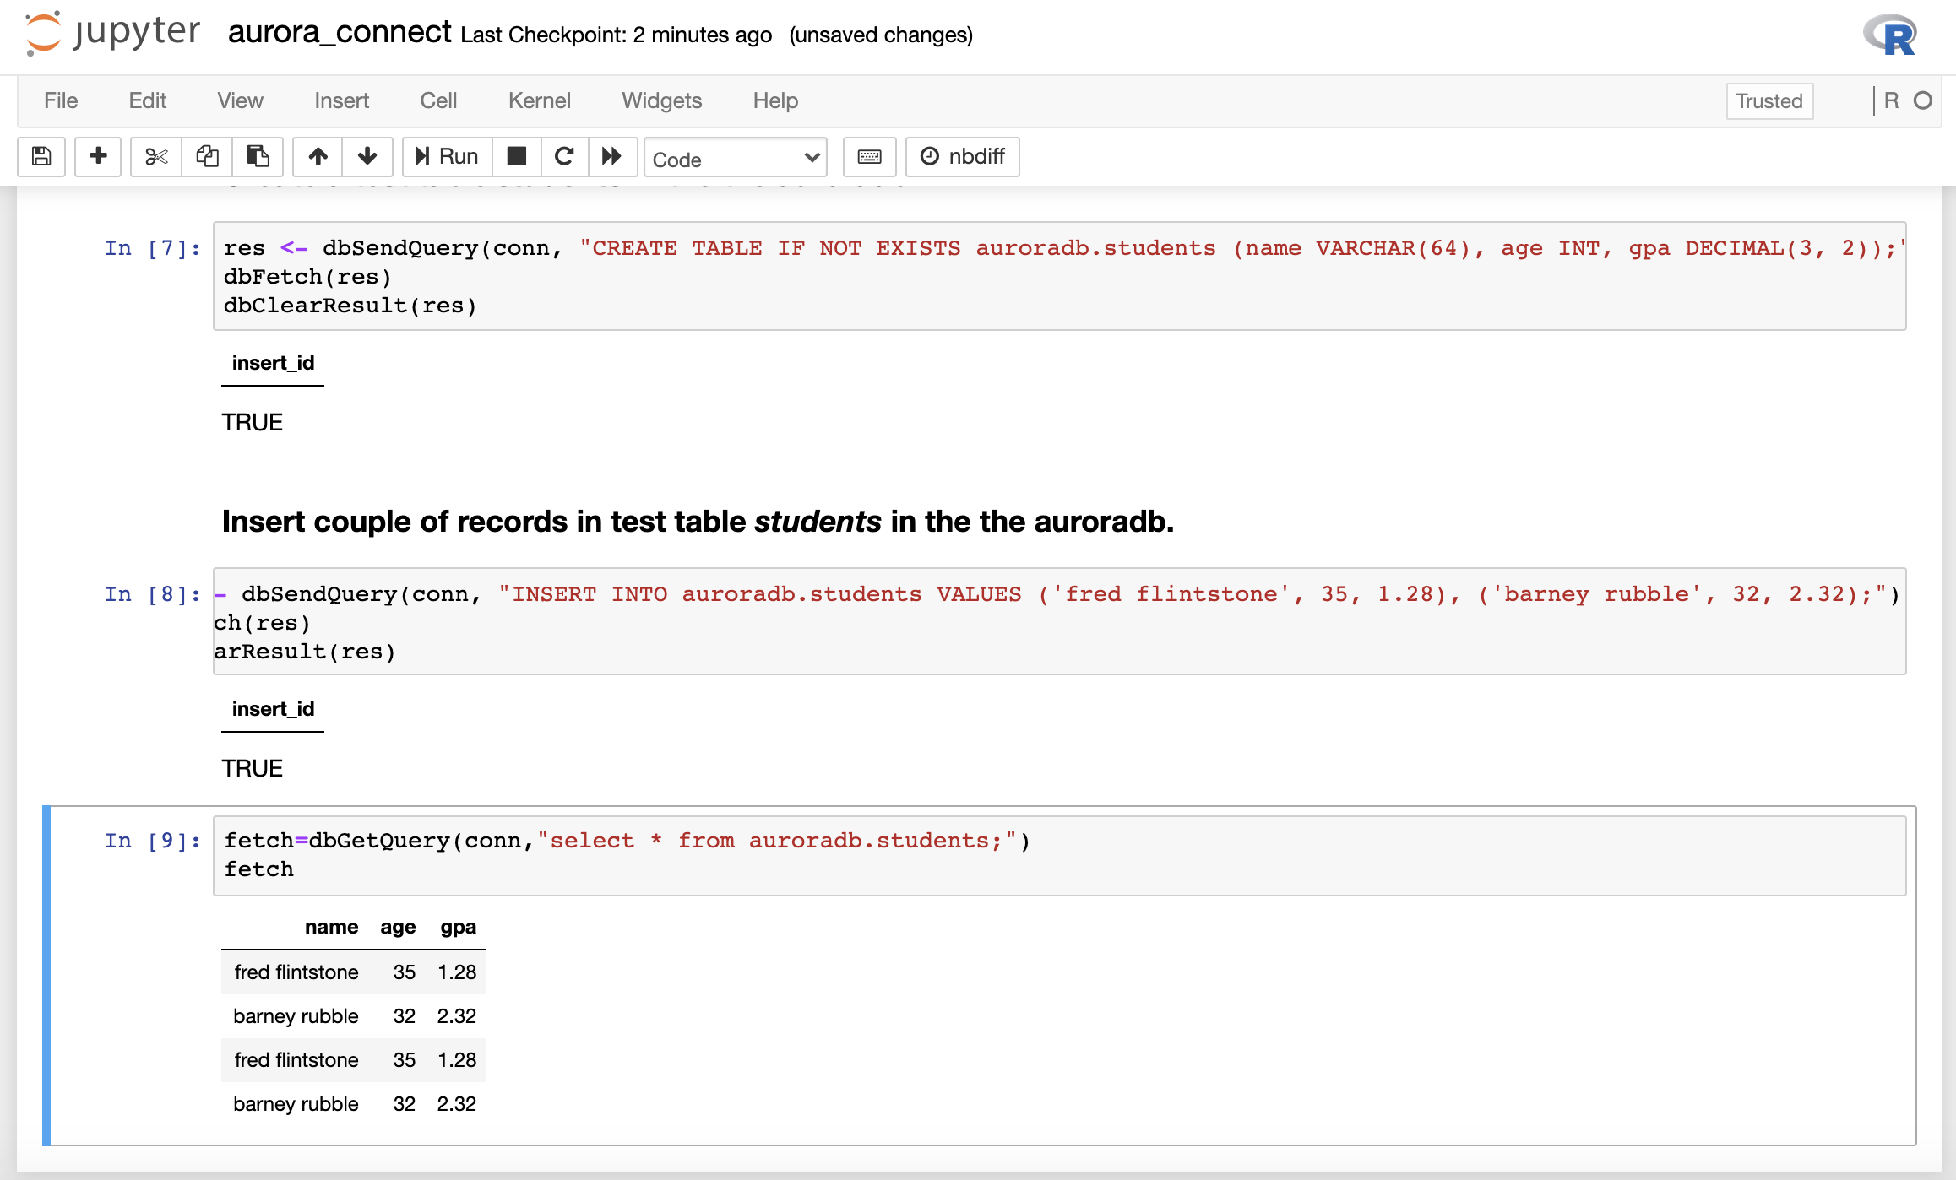Click the save and checkpoint icon

point(41,157)
